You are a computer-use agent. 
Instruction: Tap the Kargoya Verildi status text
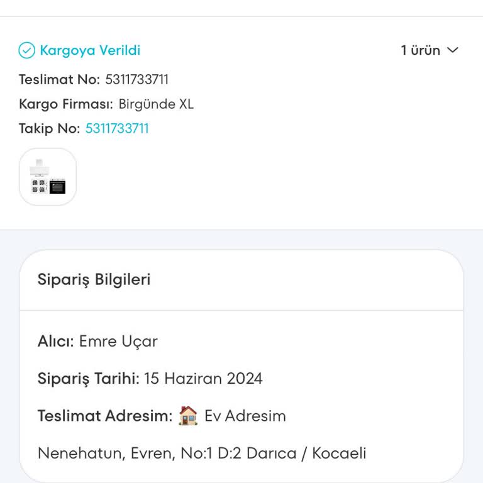pos(90,50)
